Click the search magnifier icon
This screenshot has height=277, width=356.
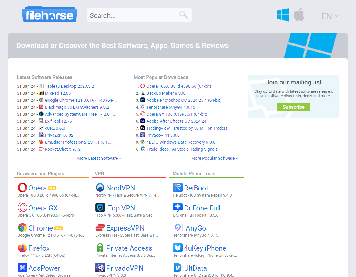(184, 15)
